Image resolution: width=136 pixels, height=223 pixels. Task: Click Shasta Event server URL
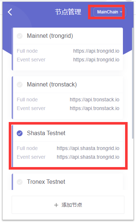(x=88, y=157)
